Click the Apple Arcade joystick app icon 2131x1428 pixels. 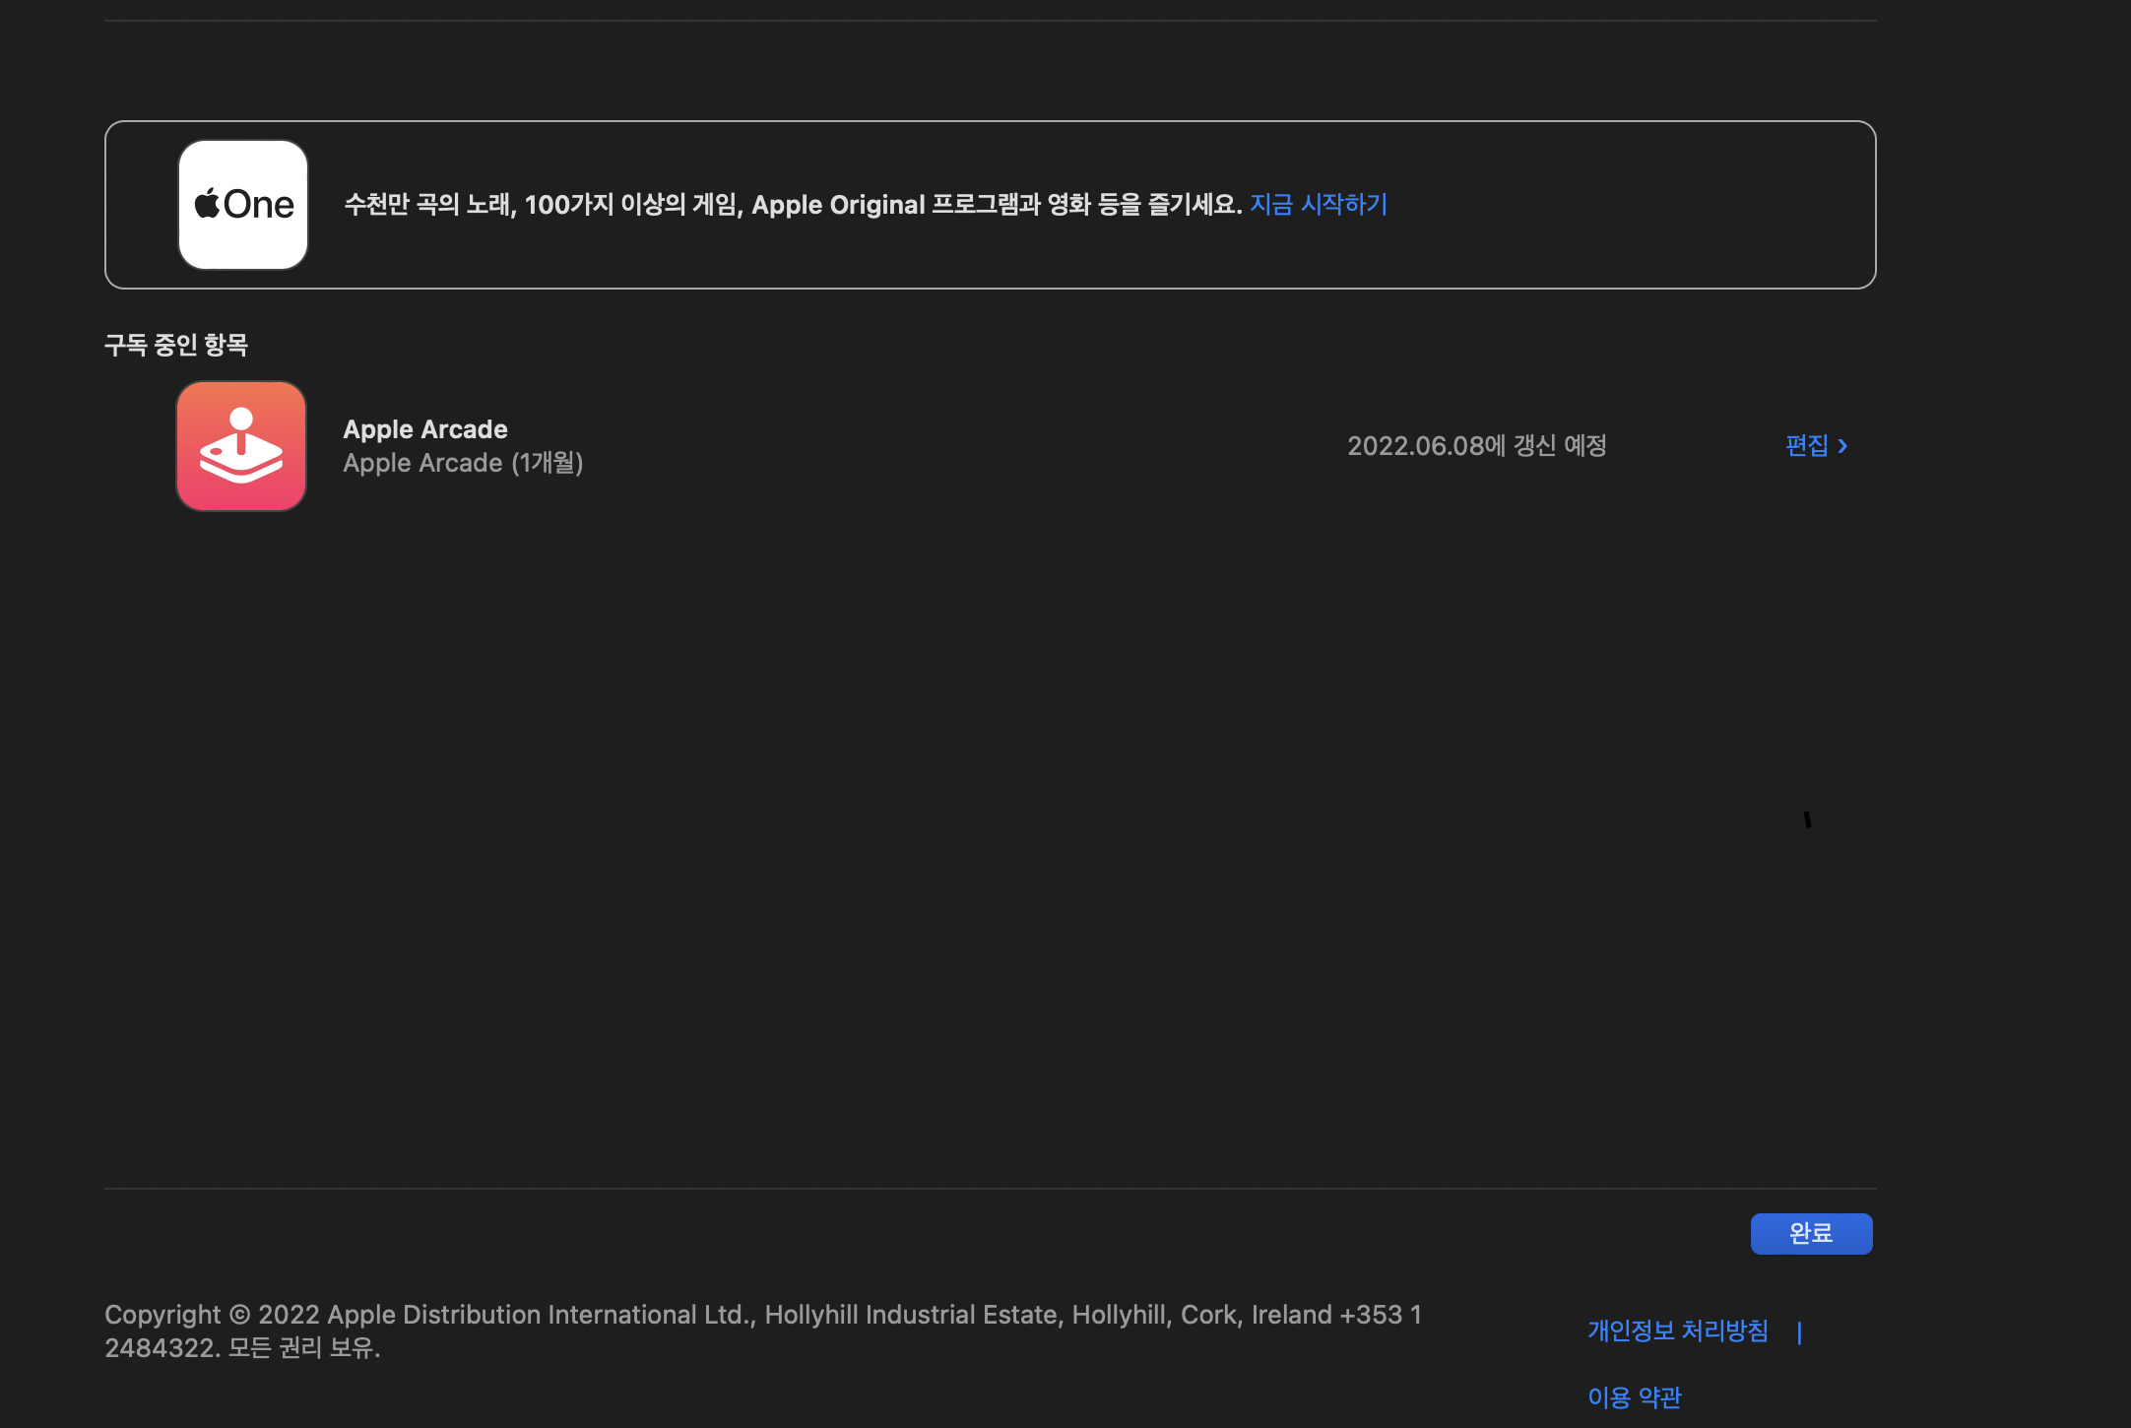pyautogui.click(x=241, y=446)
